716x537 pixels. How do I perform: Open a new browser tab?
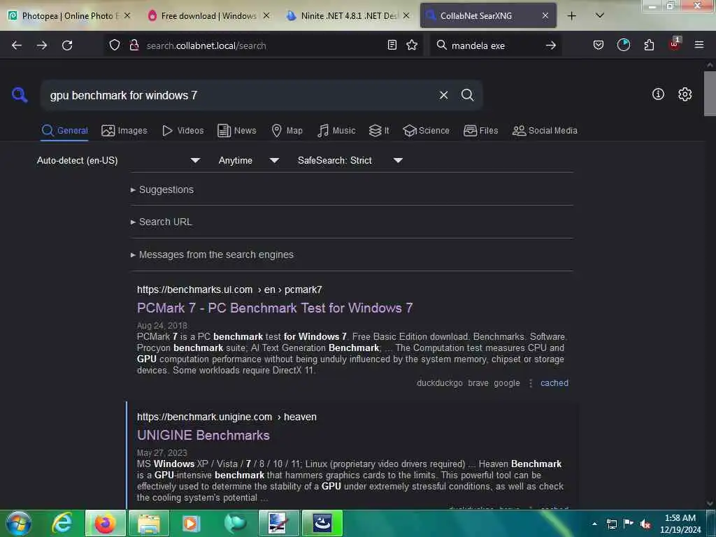point(572,15)
